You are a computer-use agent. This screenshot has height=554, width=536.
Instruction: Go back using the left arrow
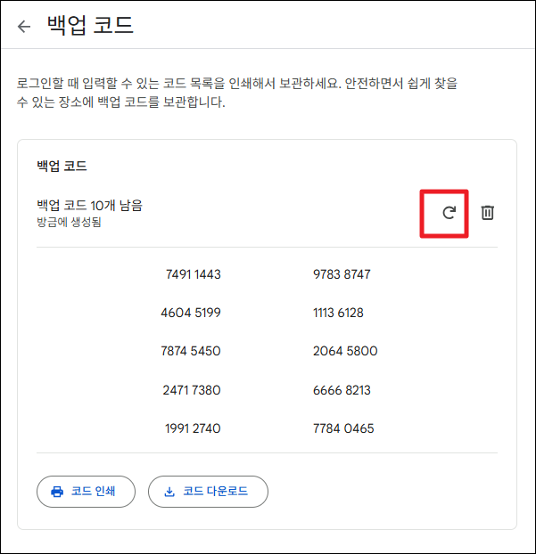24,26
